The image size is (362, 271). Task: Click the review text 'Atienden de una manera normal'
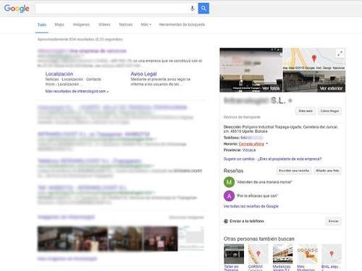[264, 182]
